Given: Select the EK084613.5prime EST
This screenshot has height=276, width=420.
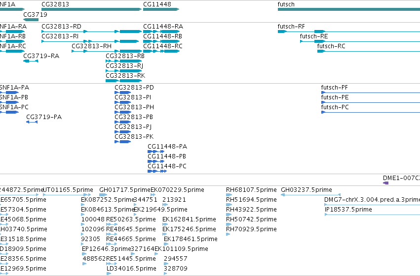Looking at the screenshot, I should [83, 215].
